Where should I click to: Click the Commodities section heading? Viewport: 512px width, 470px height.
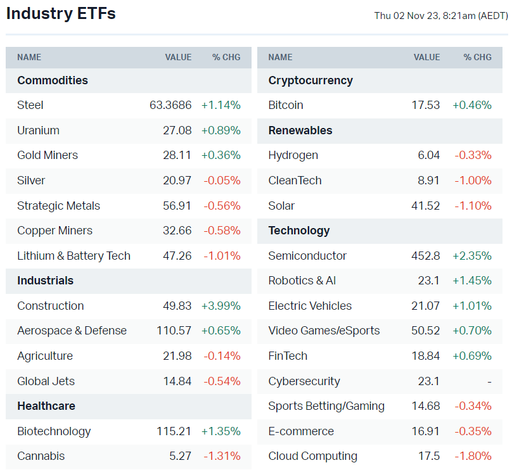tap(53, 80)
